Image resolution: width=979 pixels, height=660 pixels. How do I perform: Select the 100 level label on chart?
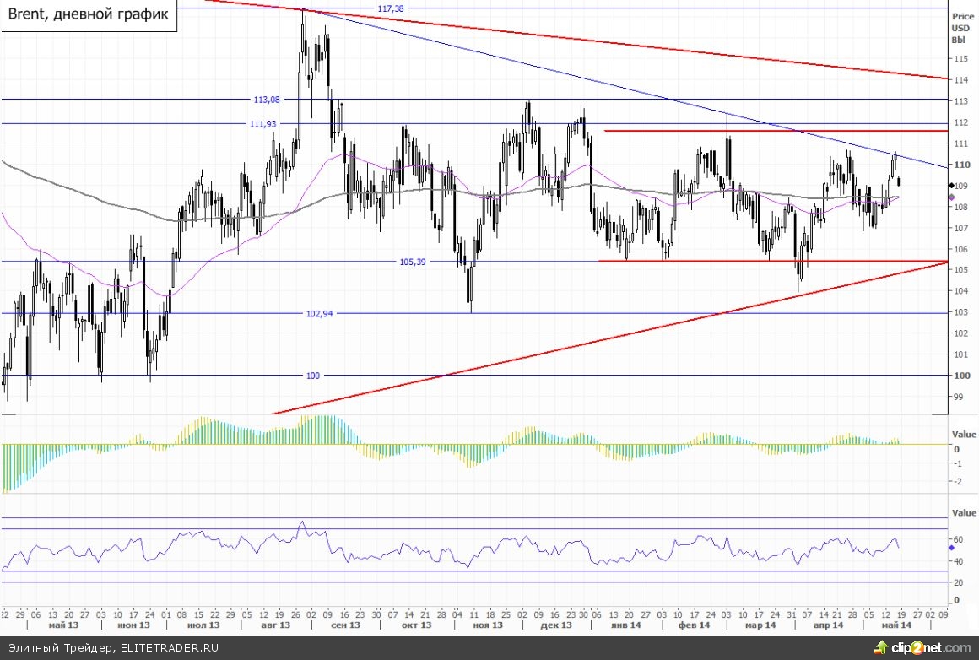click(x=313, y=376)
